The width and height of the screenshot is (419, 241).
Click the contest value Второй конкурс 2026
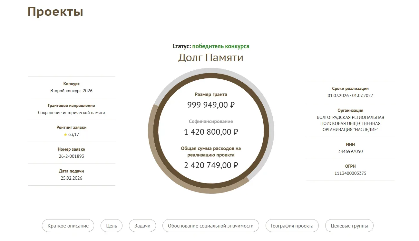[x=72, y=91]
